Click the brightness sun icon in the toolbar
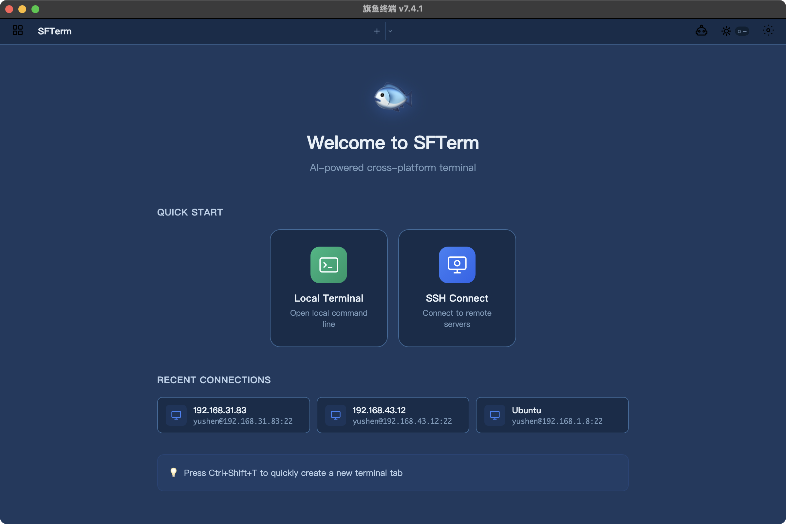The width and height of the screenshot is (786, 524). coord(726,31)
